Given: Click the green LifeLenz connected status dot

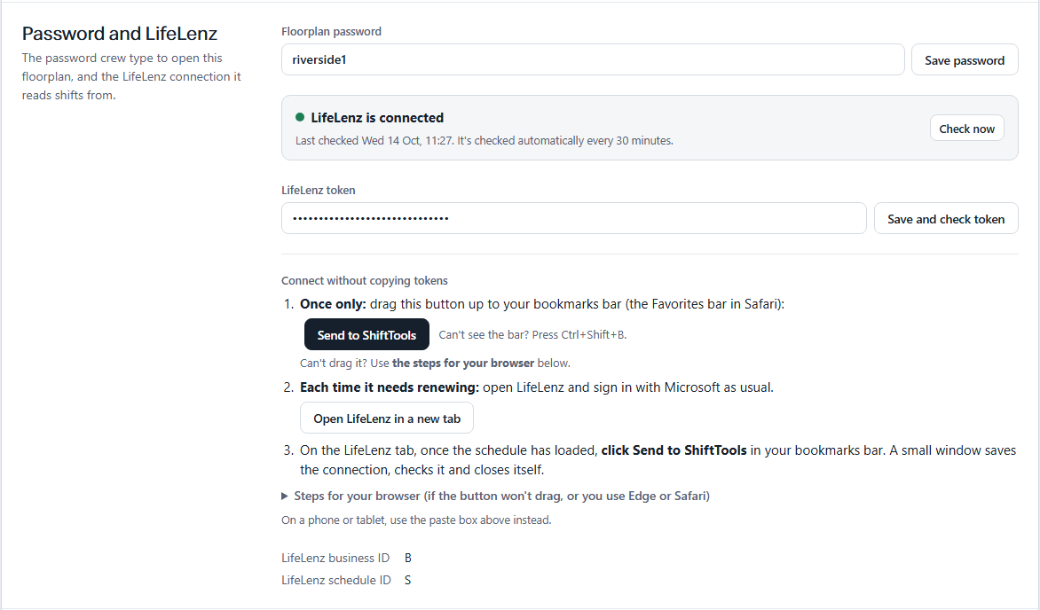Looking at the screenshot, I should tap(300, 117).
